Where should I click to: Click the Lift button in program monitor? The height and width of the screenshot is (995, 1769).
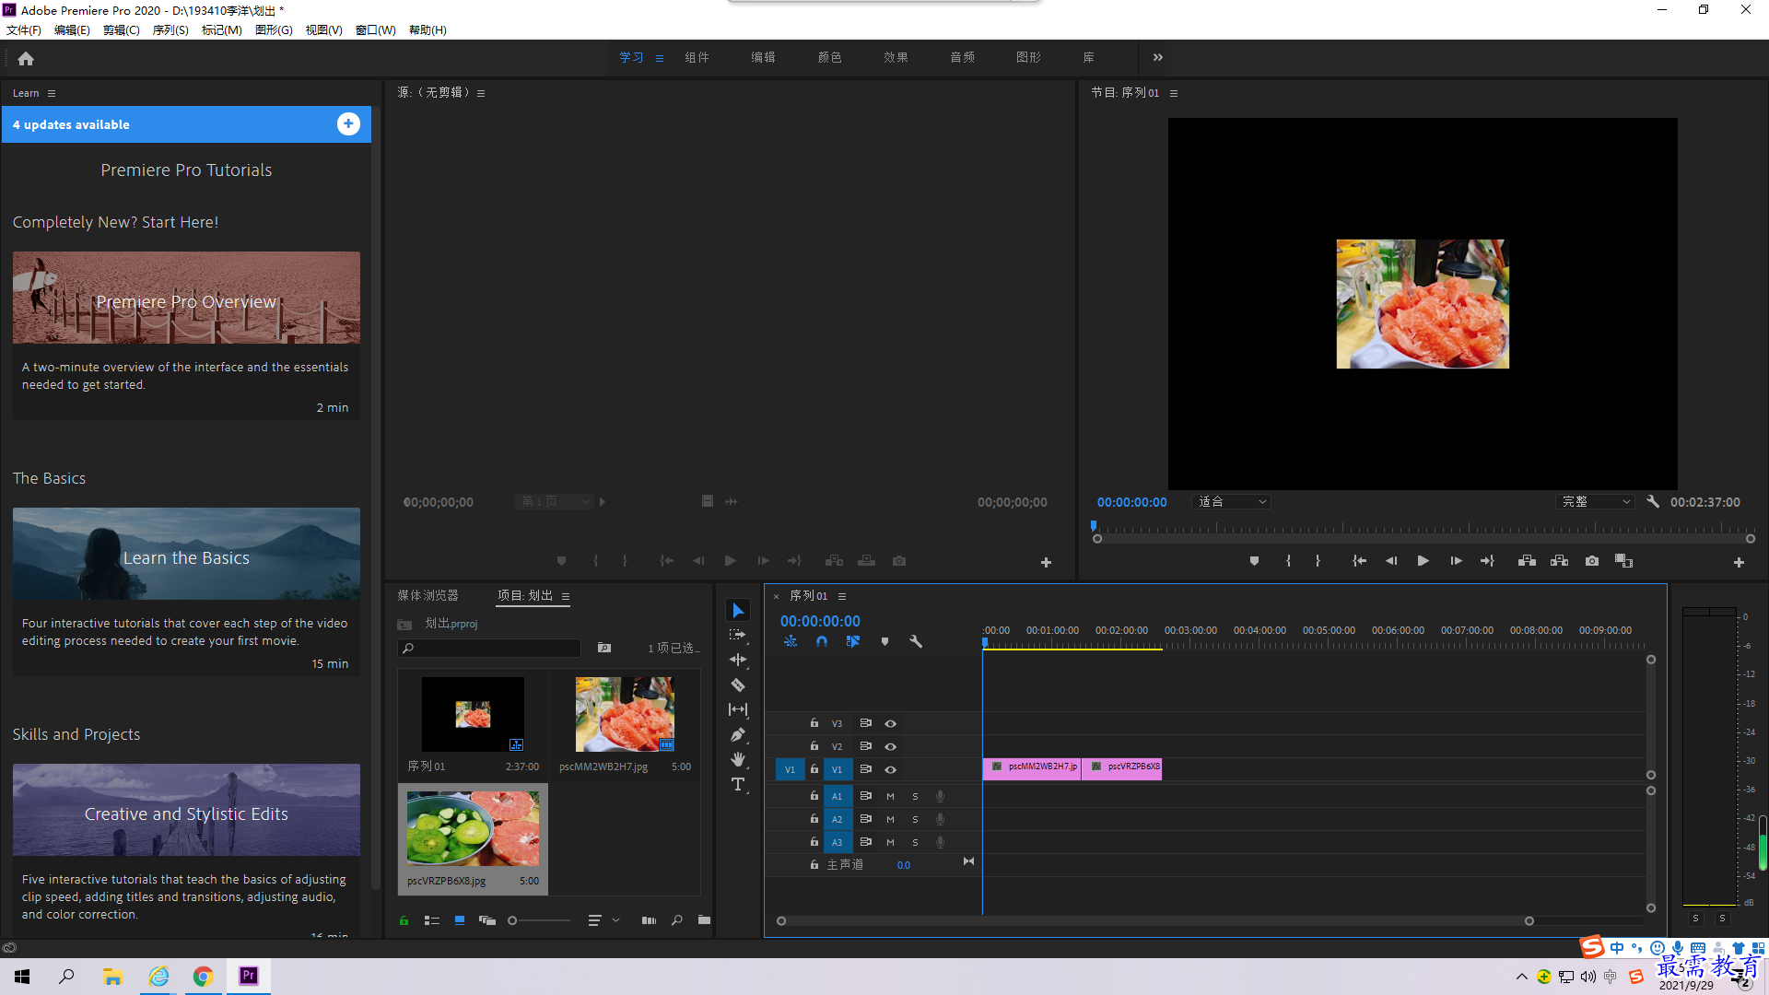(x=1527, y=561)
